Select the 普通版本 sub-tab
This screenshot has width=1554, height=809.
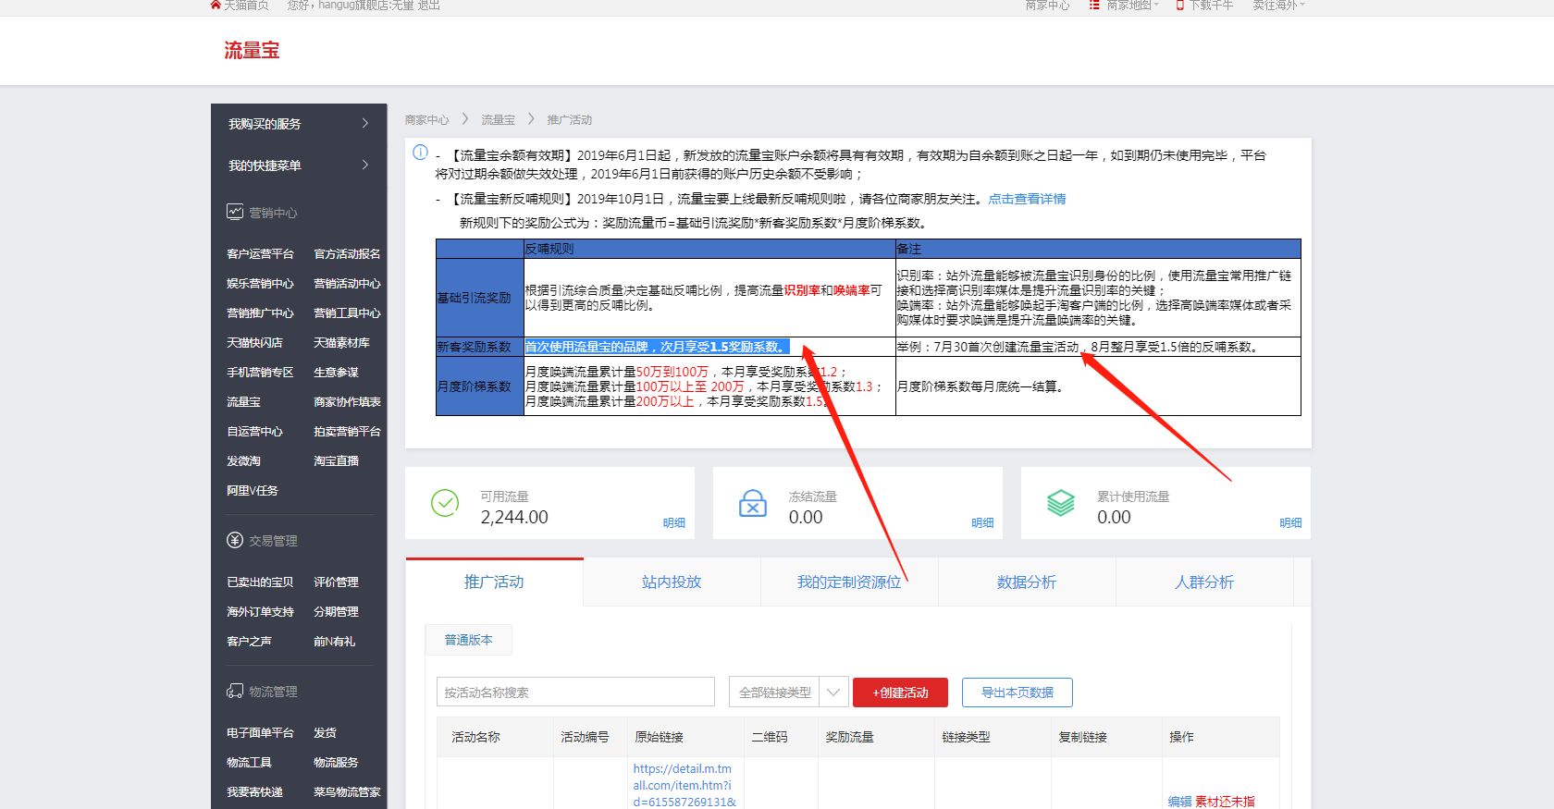(468, 640)
